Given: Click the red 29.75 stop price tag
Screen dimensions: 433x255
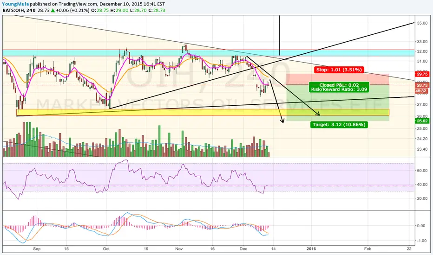Looking at the screenshot, I should (422, 74).
